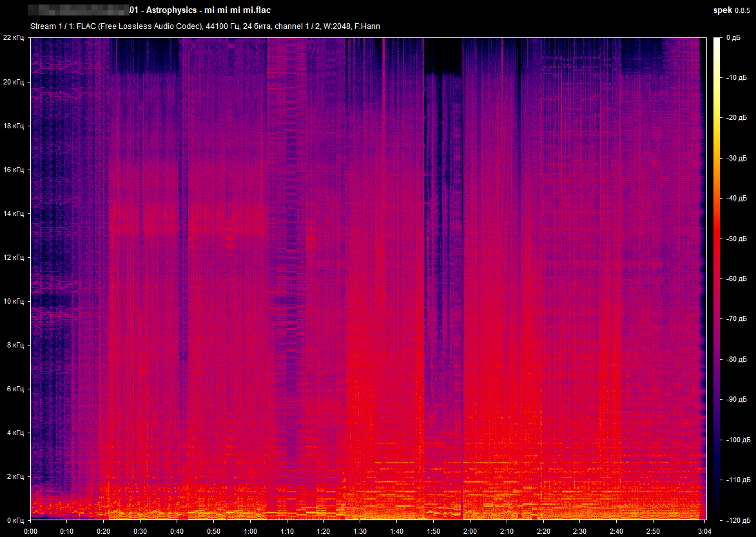Click the '-70 дБ' level scale label
The height and width of the screenshot is (537, 756).
point(735,319)
